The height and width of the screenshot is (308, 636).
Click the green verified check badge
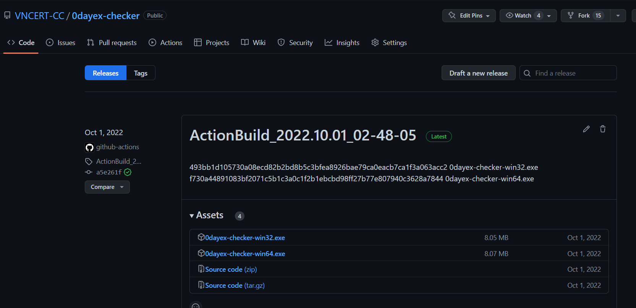coord(128,172)
